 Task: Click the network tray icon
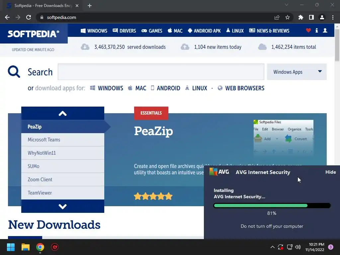[290, 247]
